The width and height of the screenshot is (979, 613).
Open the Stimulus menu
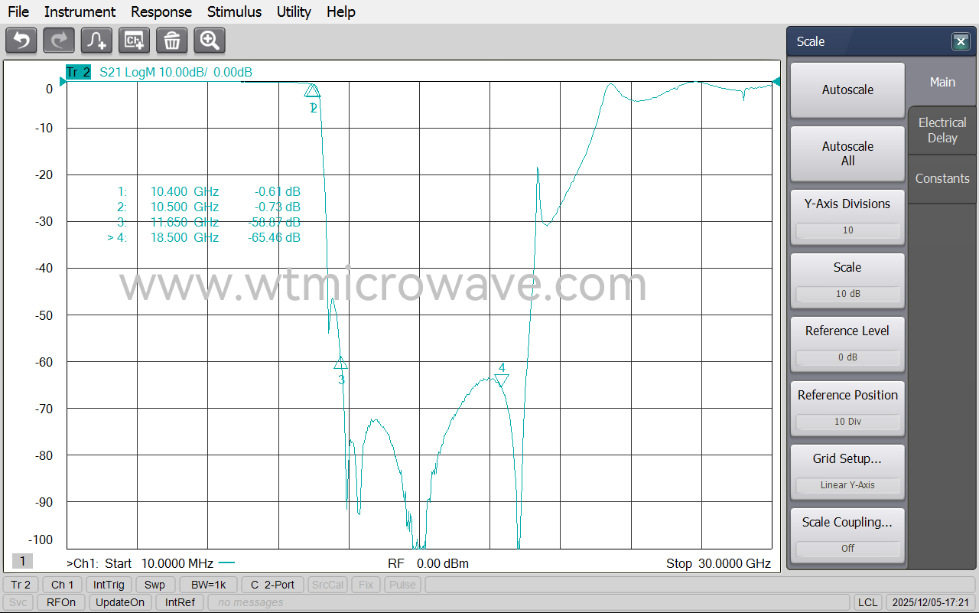[234, 11]
